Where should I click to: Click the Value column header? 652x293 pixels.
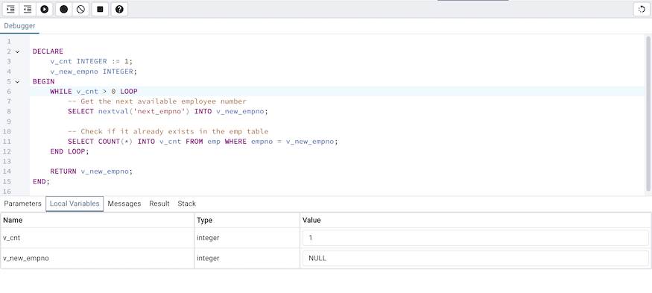coord(475,220)
